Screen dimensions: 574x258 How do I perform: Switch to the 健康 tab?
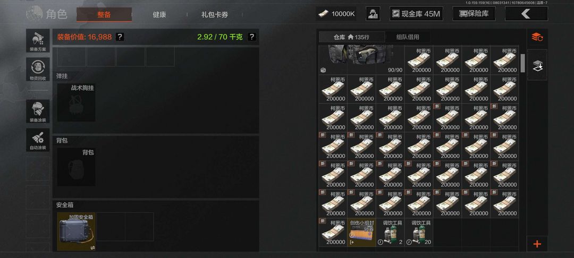[159, 15]
